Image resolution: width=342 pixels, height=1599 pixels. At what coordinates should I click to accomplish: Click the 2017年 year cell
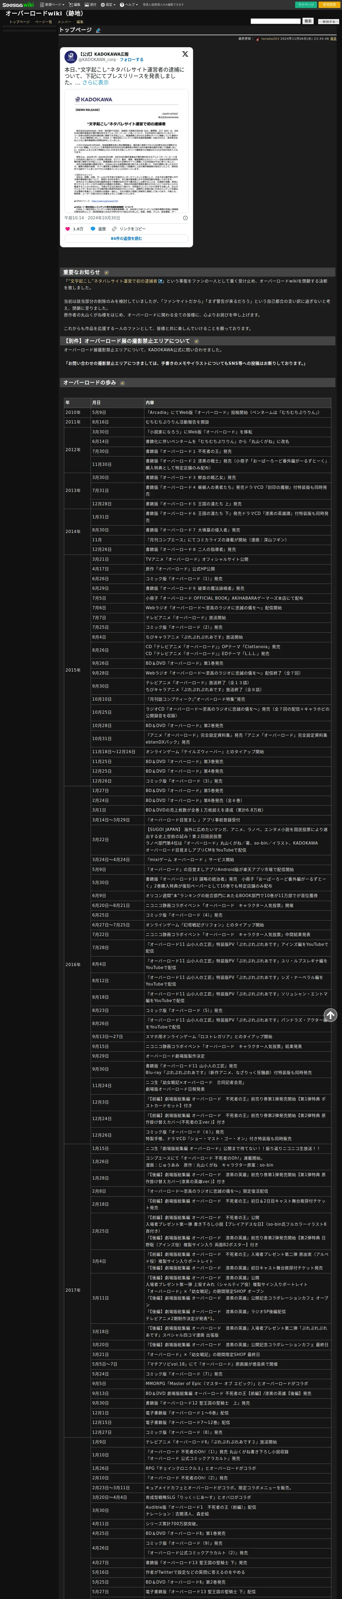(x=77, y=1290)
